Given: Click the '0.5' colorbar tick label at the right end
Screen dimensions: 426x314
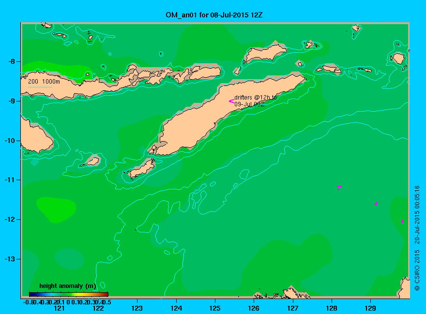Looking at the screenshot, I should coord(107,302).
